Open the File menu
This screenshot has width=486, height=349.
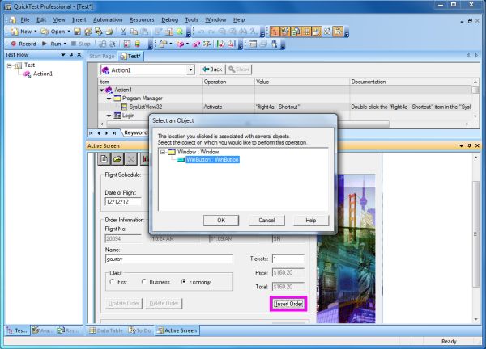(25, 19)
